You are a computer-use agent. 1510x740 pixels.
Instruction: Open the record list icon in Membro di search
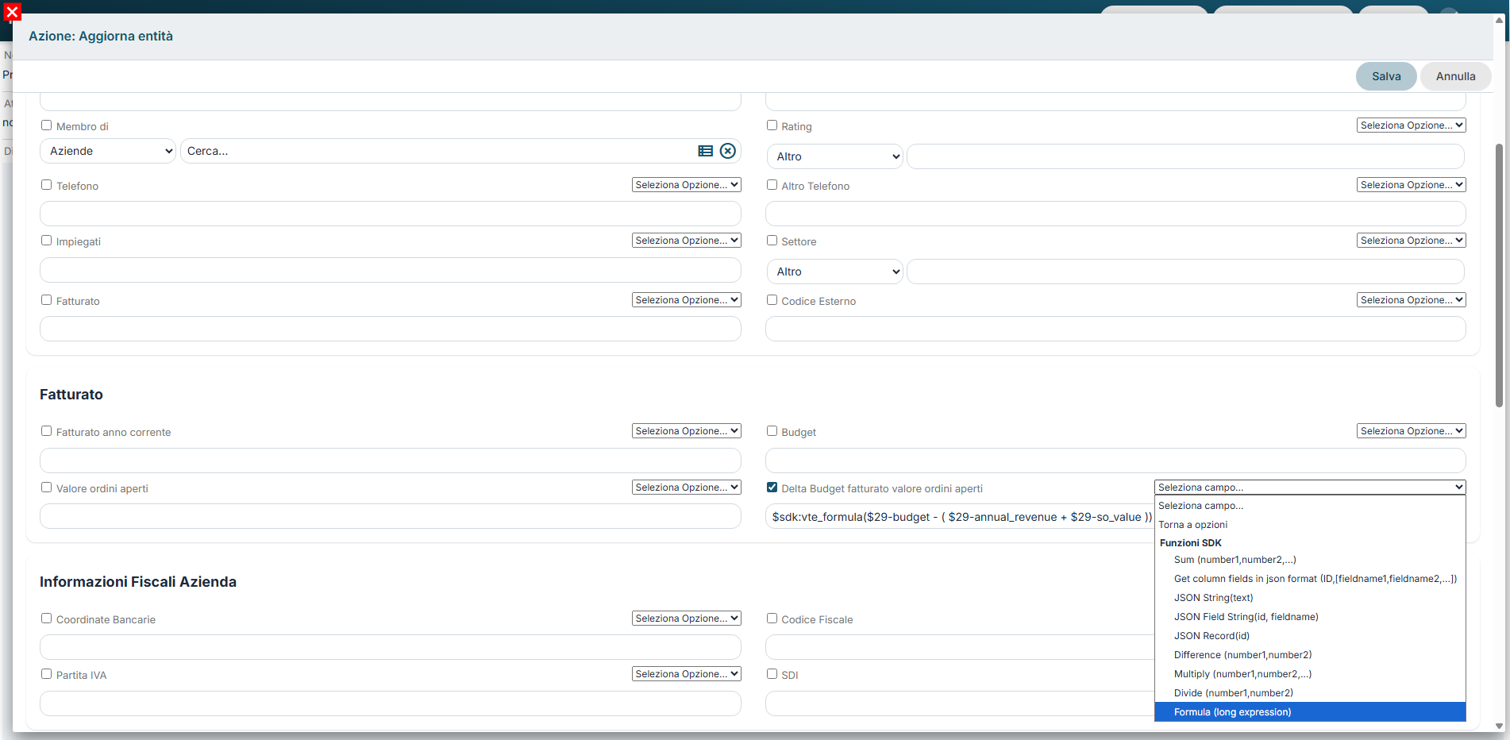click(705, 151)
